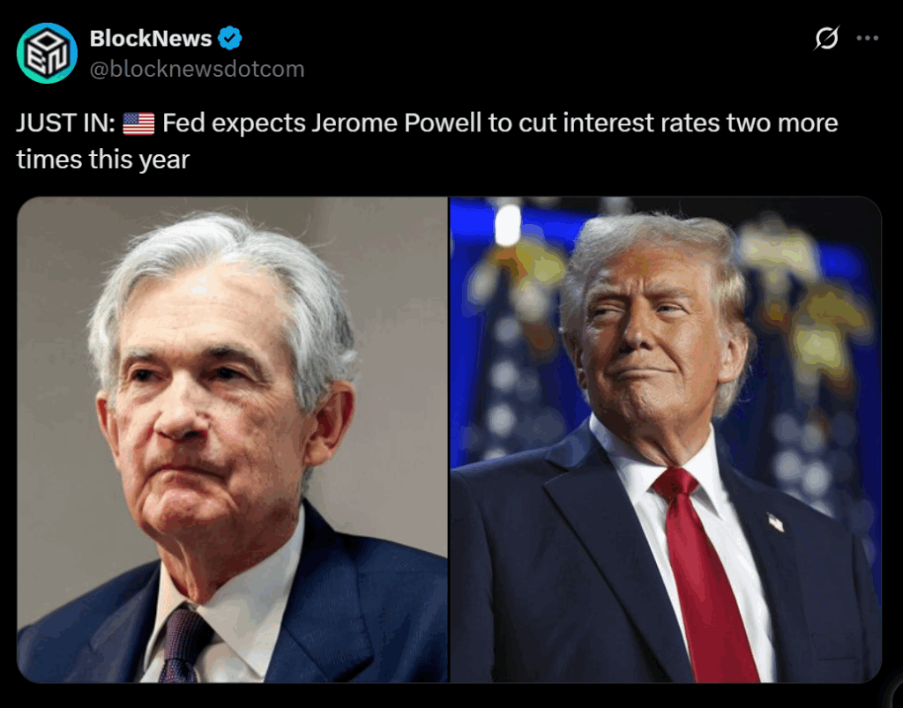Open the right photo with red tie
The image size is (903, 708).
tap(666, 440)
